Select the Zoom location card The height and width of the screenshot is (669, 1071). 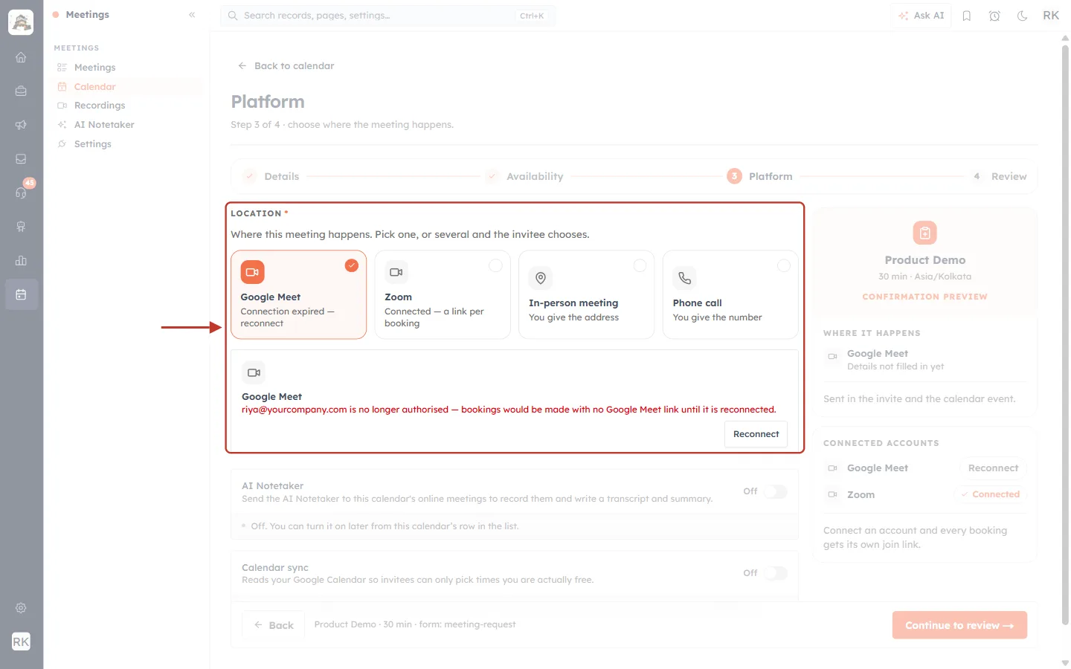[x=443, y=294]
